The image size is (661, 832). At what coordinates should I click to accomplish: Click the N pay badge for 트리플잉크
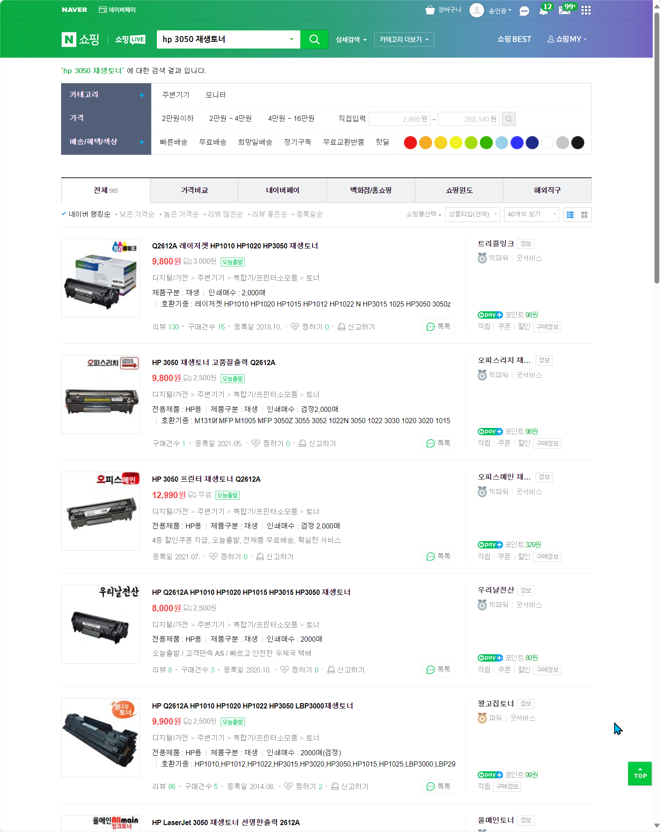coord(490,315)
